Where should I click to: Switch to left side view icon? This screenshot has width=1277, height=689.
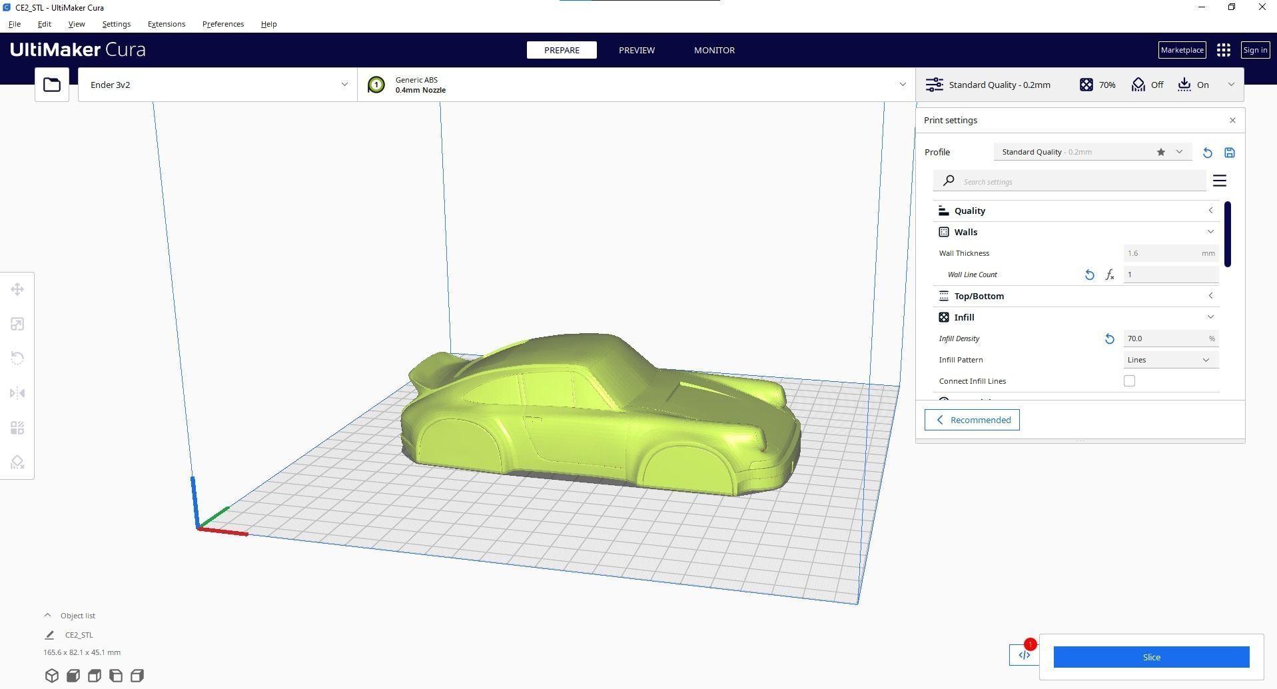[116, 676]
